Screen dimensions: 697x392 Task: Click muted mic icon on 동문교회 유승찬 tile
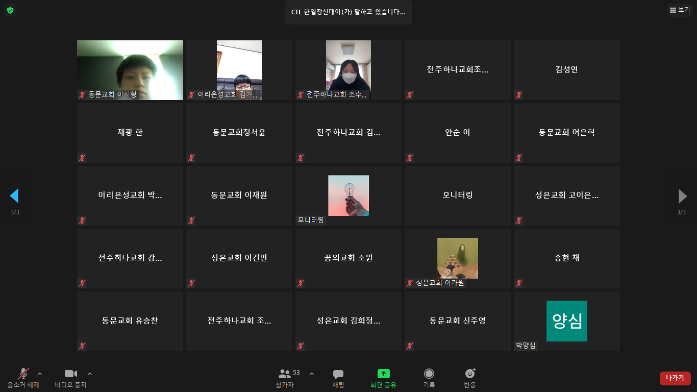click(x=82, y=346)
